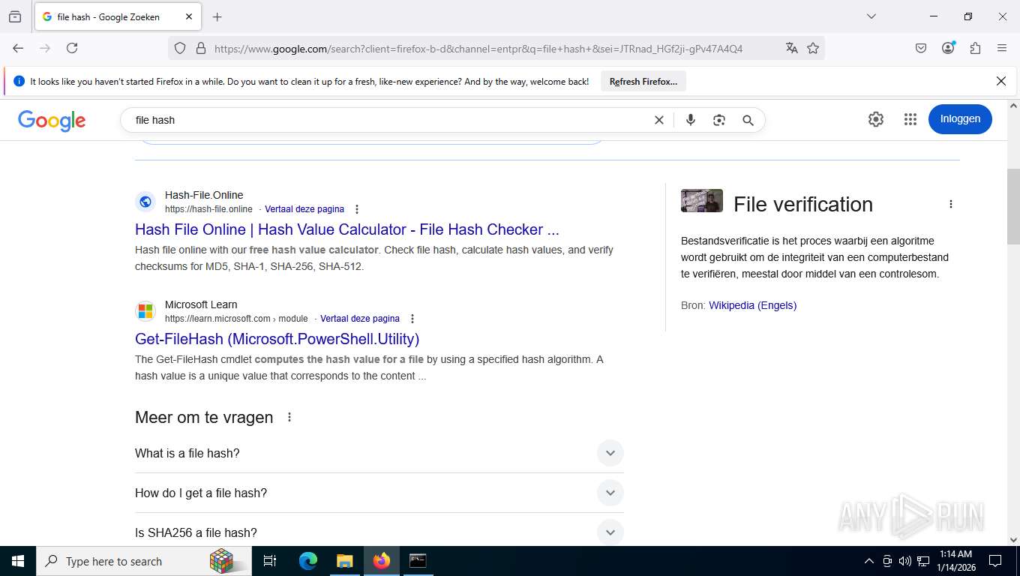1020x576 pixels.
Task: Open Windows Start menu
Action: (17, 561)
